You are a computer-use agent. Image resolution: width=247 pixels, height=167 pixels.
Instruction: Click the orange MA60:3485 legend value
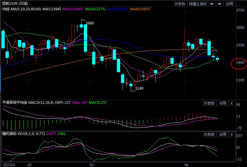click(x=141, y=9)
